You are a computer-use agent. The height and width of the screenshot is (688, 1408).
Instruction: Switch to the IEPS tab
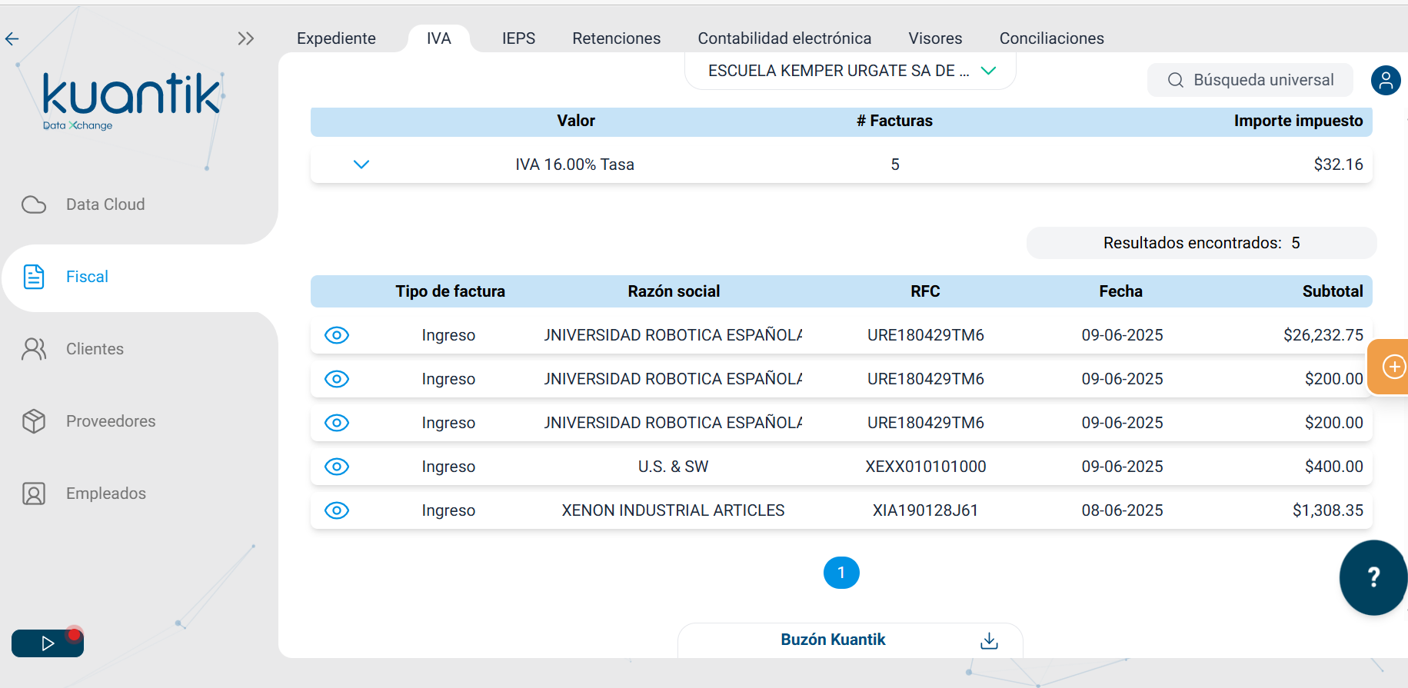[x=518, y=38]
